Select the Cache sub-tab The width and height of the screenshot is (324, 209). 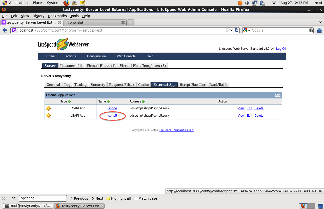tap(144, 85)
